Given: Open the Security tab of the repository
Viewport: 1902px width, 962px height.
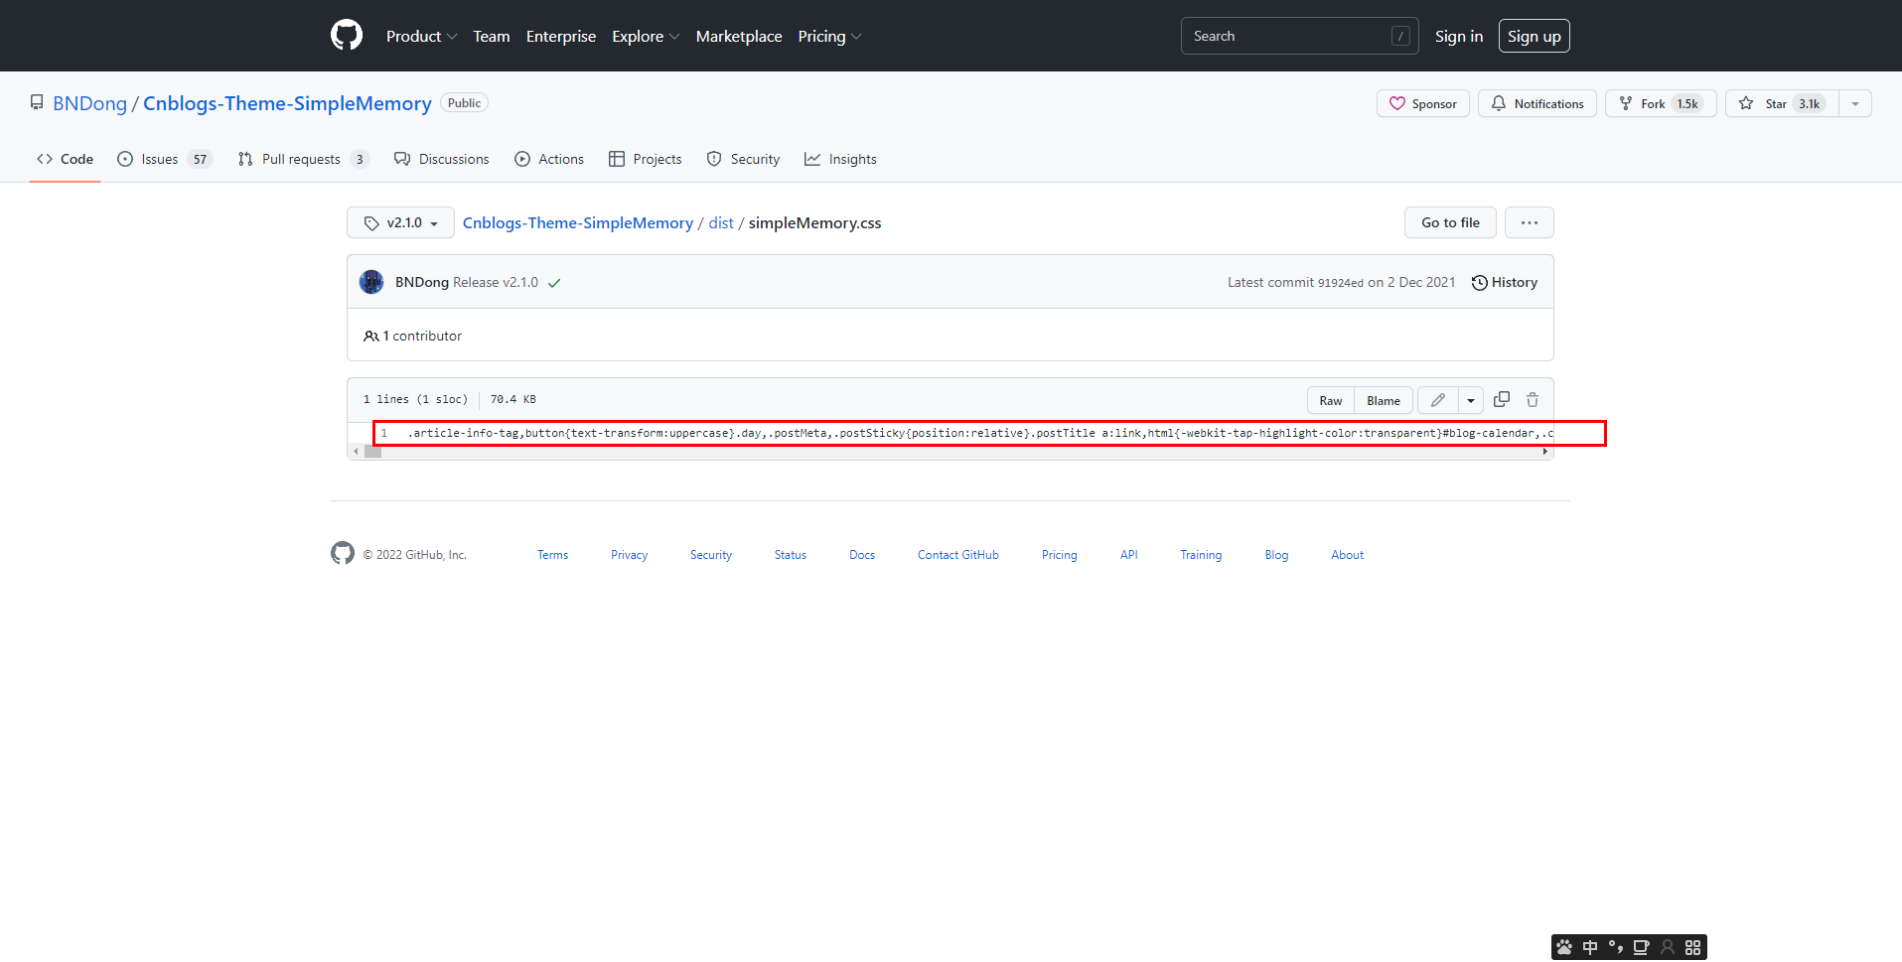Looking at the screenshot, I should 744,159.
